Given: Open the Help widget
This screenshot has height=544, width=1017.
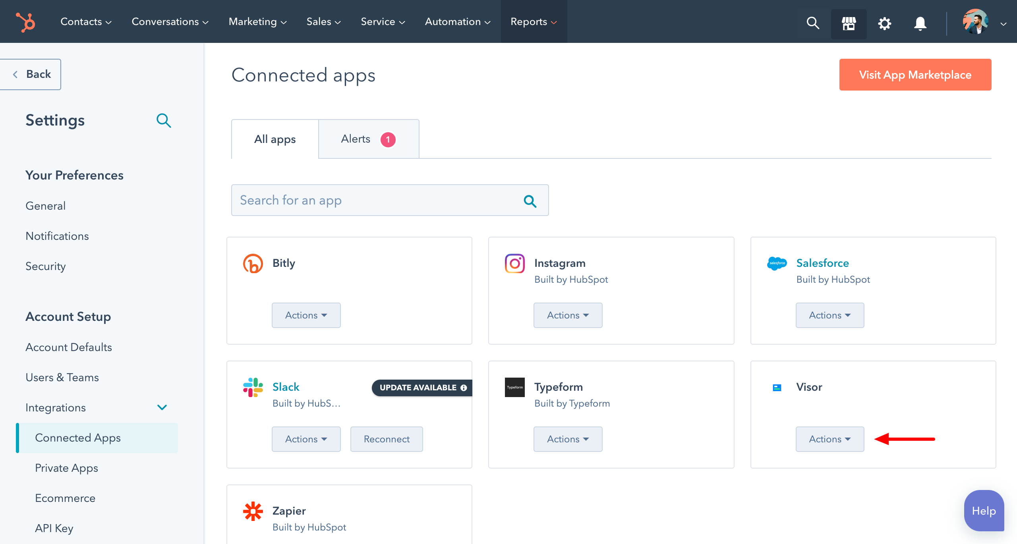Looking at the screenshot, I should click(984, 511).
